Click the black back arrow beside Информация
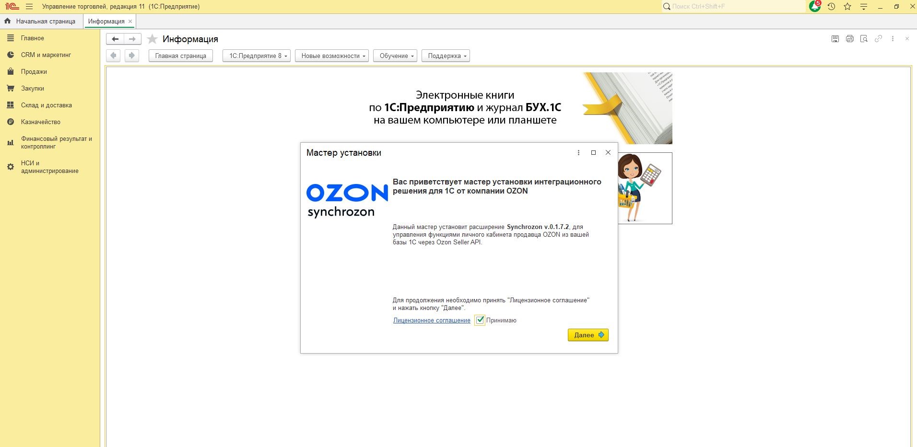This screenshot has width=917, height=447. pos(115,39)
